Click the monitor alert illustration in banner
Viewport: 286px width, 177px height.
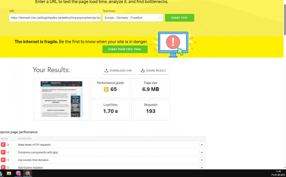point(173,44)
